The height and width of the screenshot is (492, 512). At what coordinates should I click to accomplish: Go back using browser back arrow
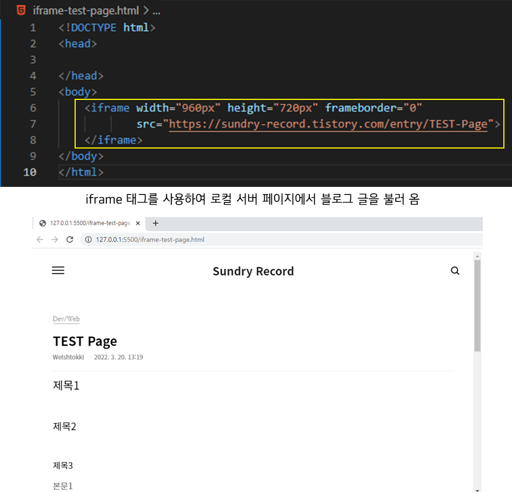click(40, 240)
